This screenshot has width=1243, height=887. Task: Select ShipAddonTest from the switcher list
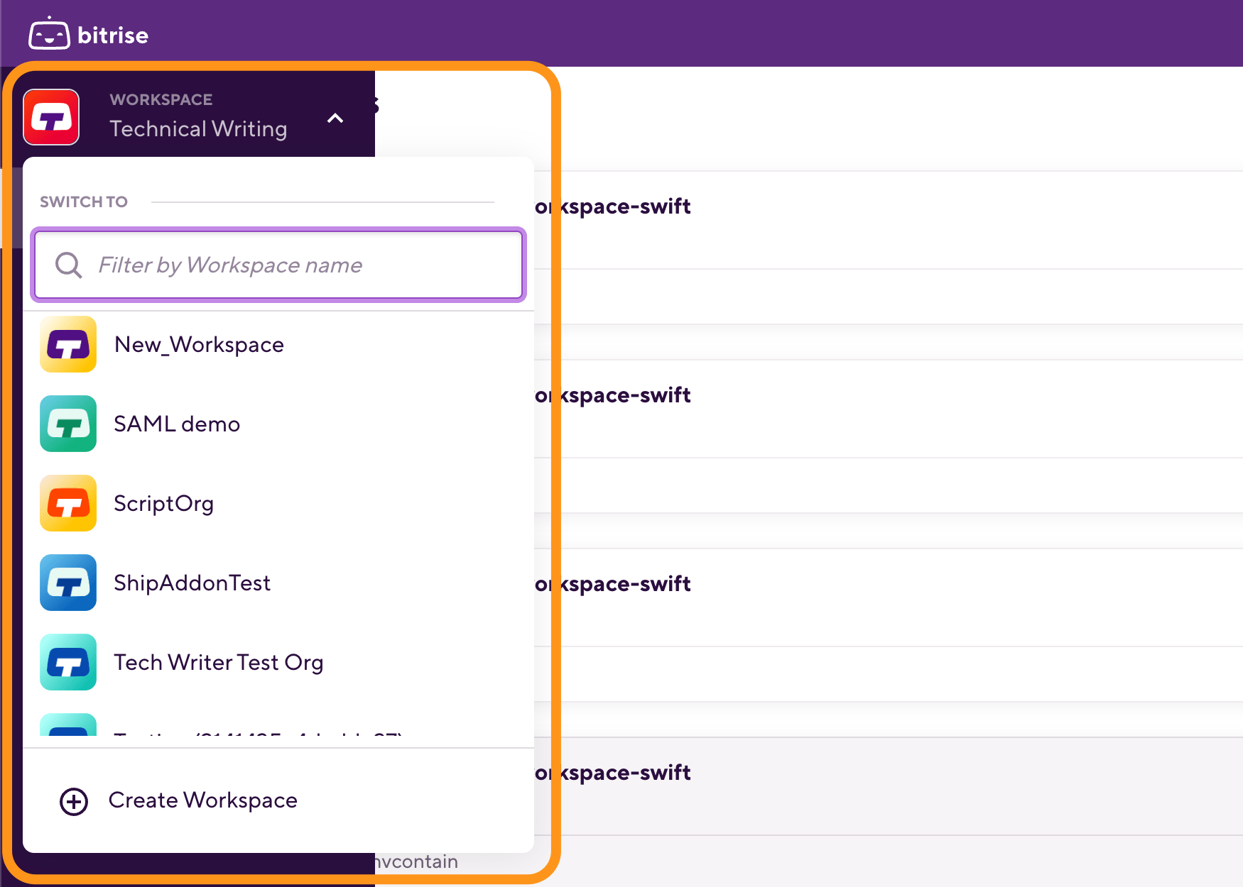[192, 583]
